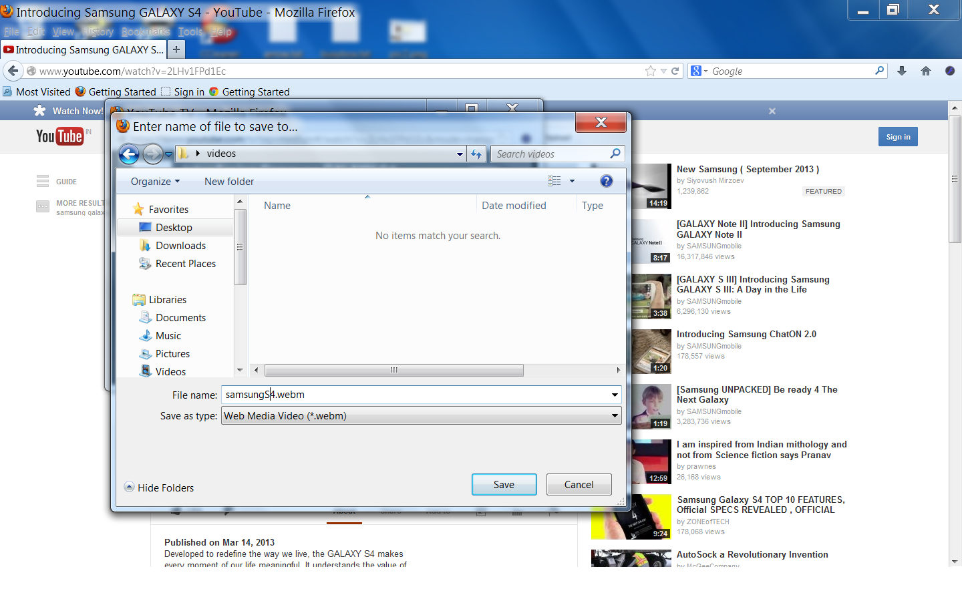
Task: Open the view options dropdown arrow
Action: [572, 181]
